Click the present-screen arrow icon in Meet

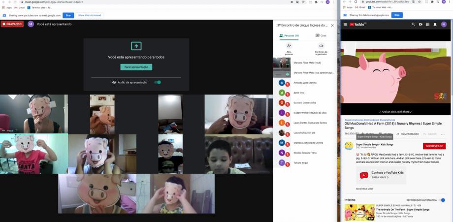point(136,46)
